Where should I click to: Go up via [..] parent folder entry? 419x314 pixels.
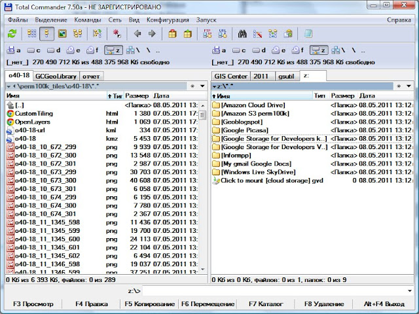click(102, 105)
